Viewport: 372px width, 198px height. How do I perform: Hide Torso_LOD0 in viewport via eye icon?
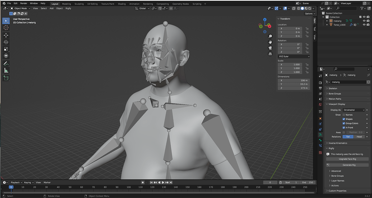point(364,25)
